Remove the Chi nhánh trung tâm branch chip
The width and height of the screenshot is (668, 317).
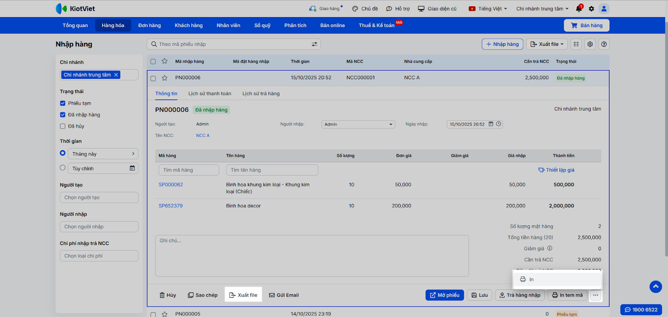(x=116, y=75)
